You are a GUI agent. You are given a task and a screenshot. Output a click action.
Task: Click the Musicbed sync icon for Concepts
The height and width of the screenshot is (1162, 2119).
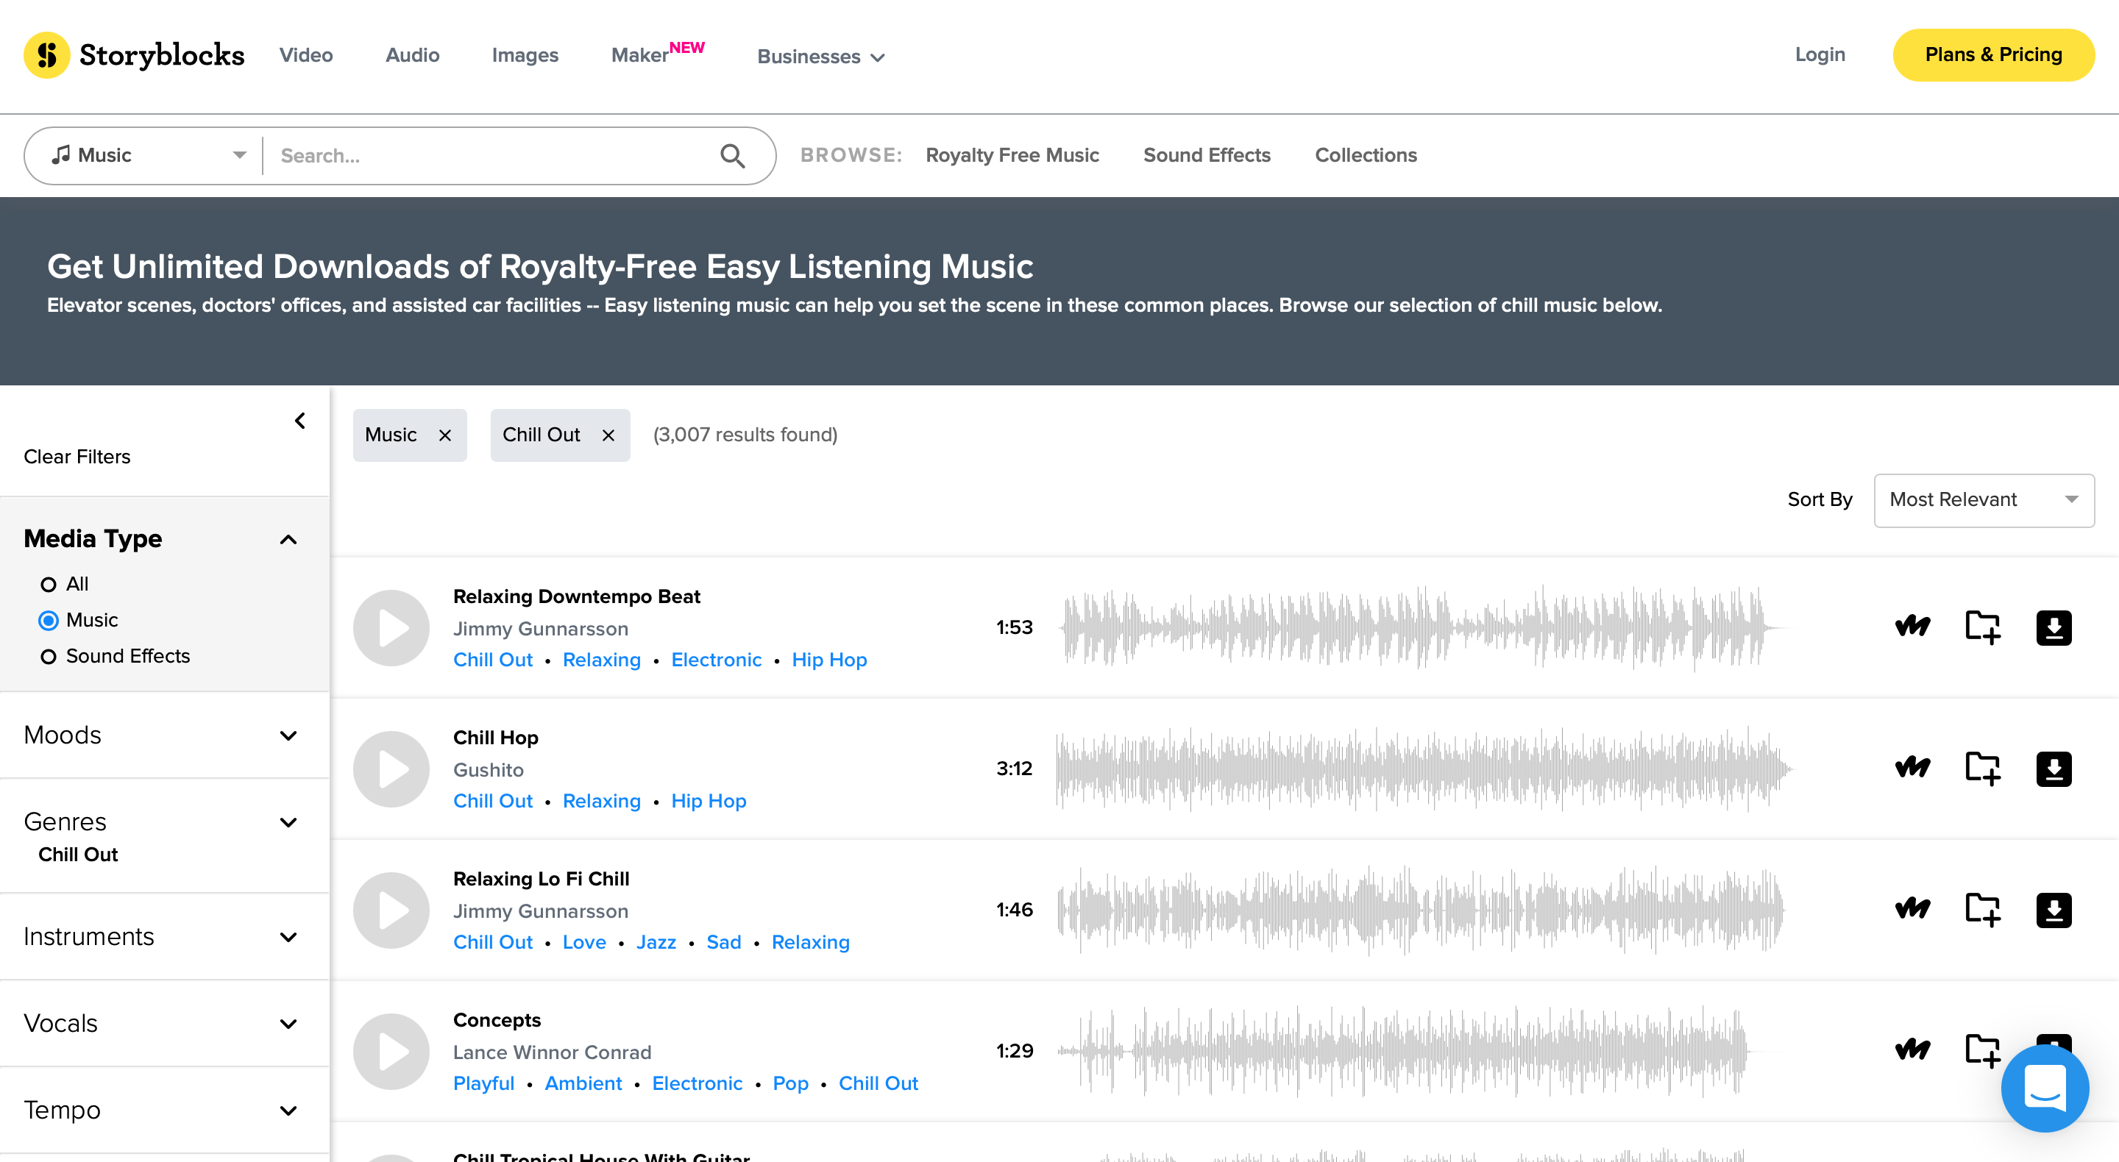[1910, 1049]
